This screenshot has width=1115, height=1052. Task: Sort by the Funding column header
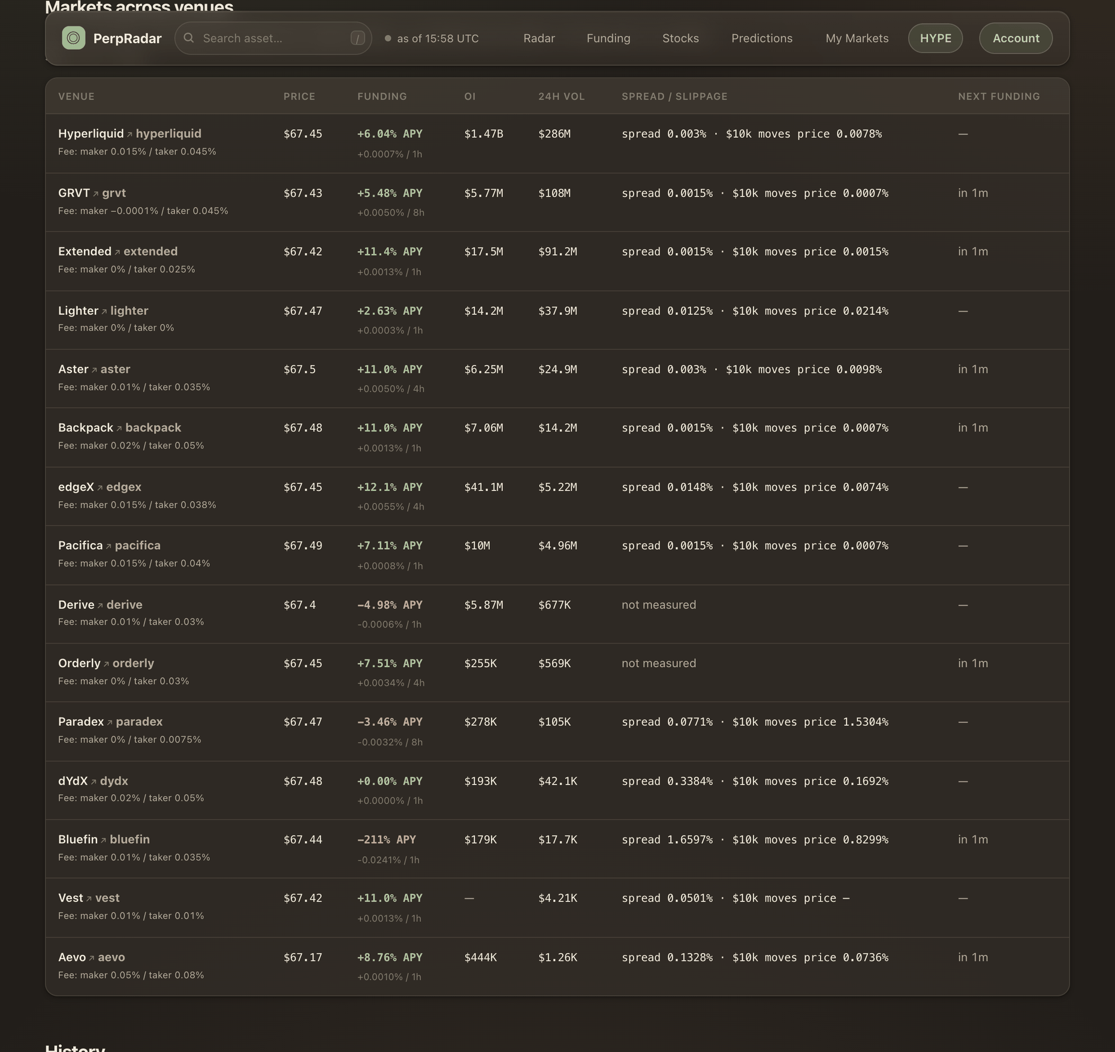tap(382, 97)
